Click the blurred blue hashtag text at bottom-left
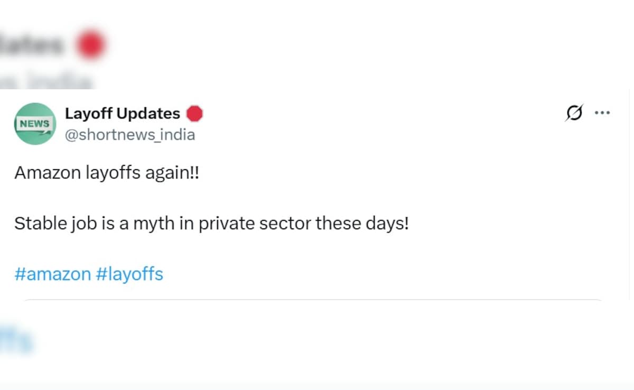Viewport: 634px width, 390px height. pyautogui.click(x=16, y=341)
